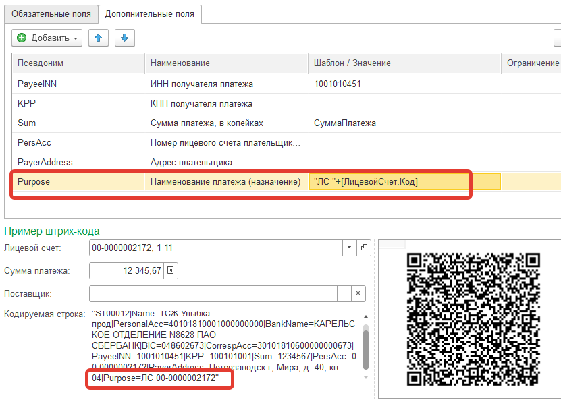Open calculator in Сумма платежа field
This screenshot has width=561, height=406.
point(171,270)
